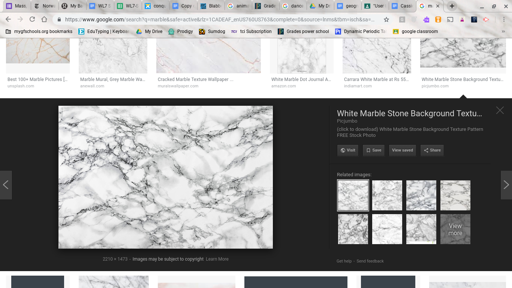Screen dimensions: 512x288
Task: Click the browser forward arrow
Action: pyautogui.click(x=20, y=19)
